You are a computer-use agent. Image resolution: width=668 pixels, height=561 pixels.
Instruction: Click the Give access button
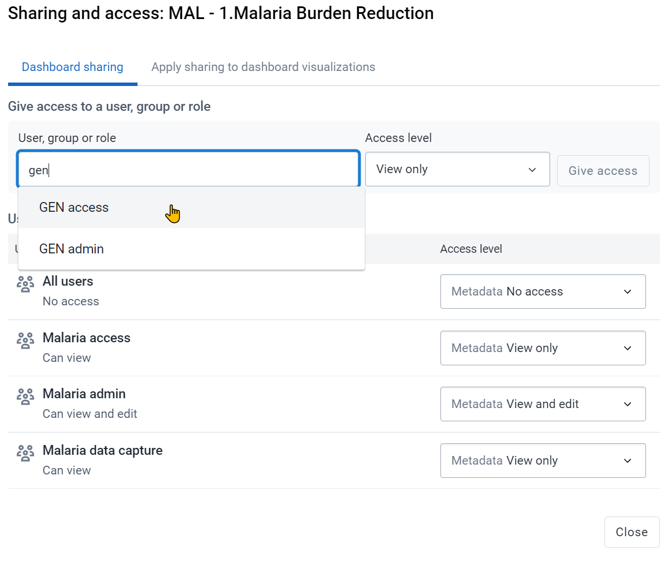pos(603,171)
